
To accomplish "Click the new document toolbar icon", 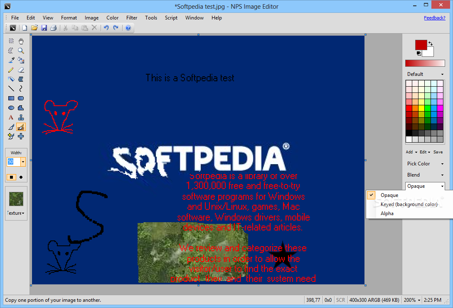I will (x=25, y=28).
